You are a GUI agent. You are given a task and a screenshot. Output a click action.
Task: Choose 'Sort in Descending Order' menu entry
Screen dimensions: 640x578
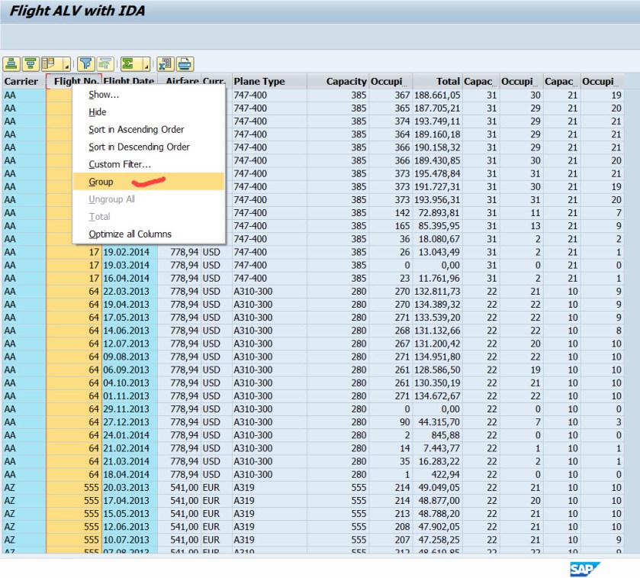139,147
